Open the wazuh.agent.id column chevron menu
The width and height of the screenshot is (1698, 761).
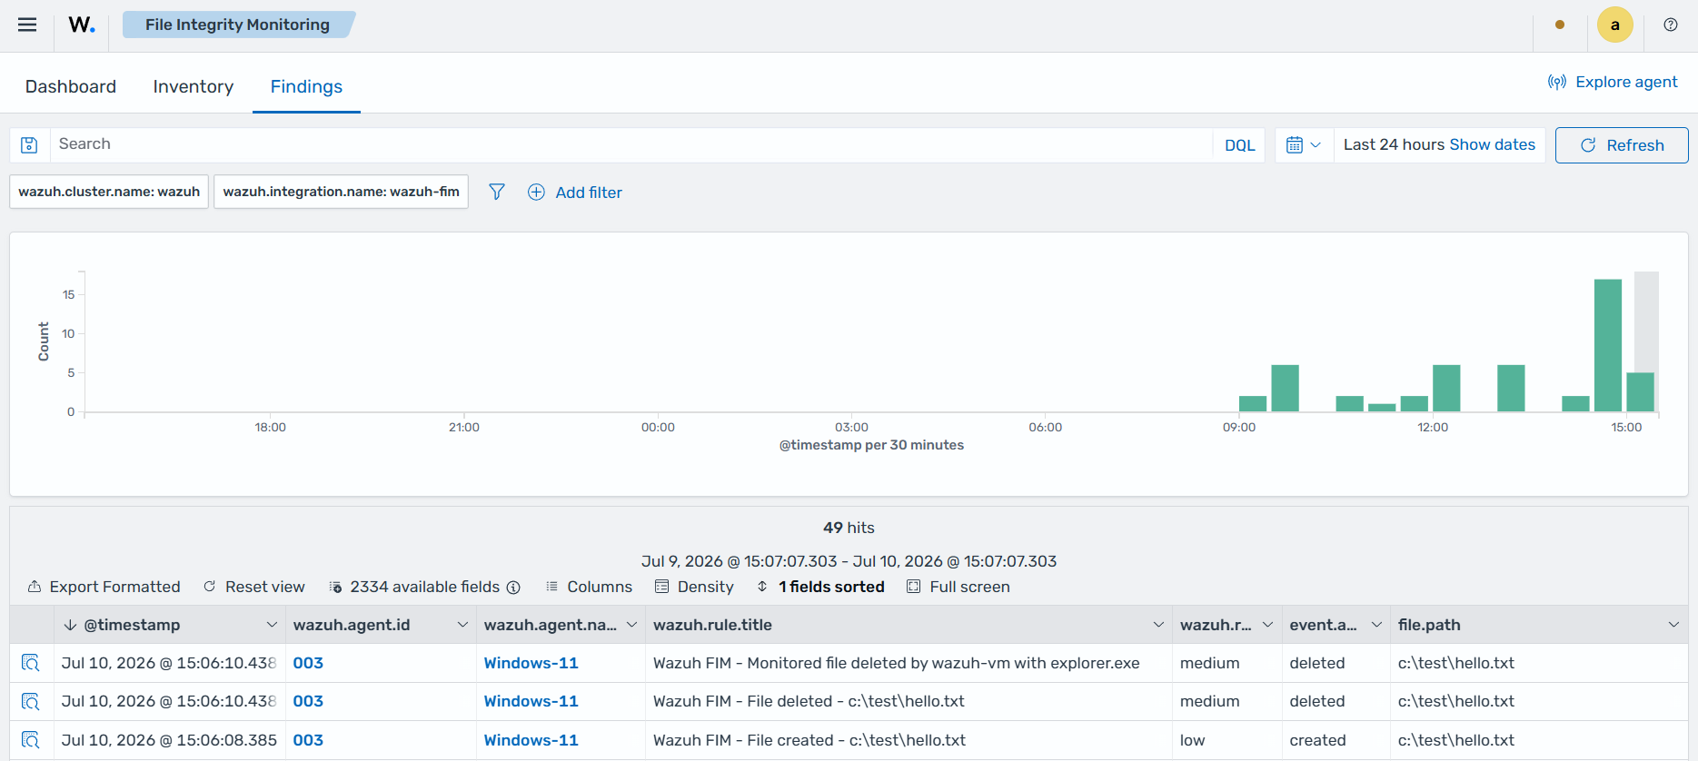[462, 625]
